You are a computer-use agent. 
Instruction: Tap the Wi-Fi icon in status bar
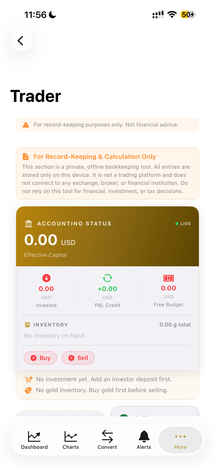[172, 14]
